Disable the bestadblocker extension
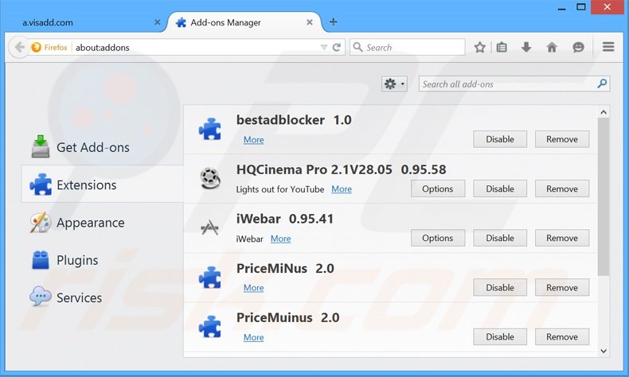 click(500, 139)
